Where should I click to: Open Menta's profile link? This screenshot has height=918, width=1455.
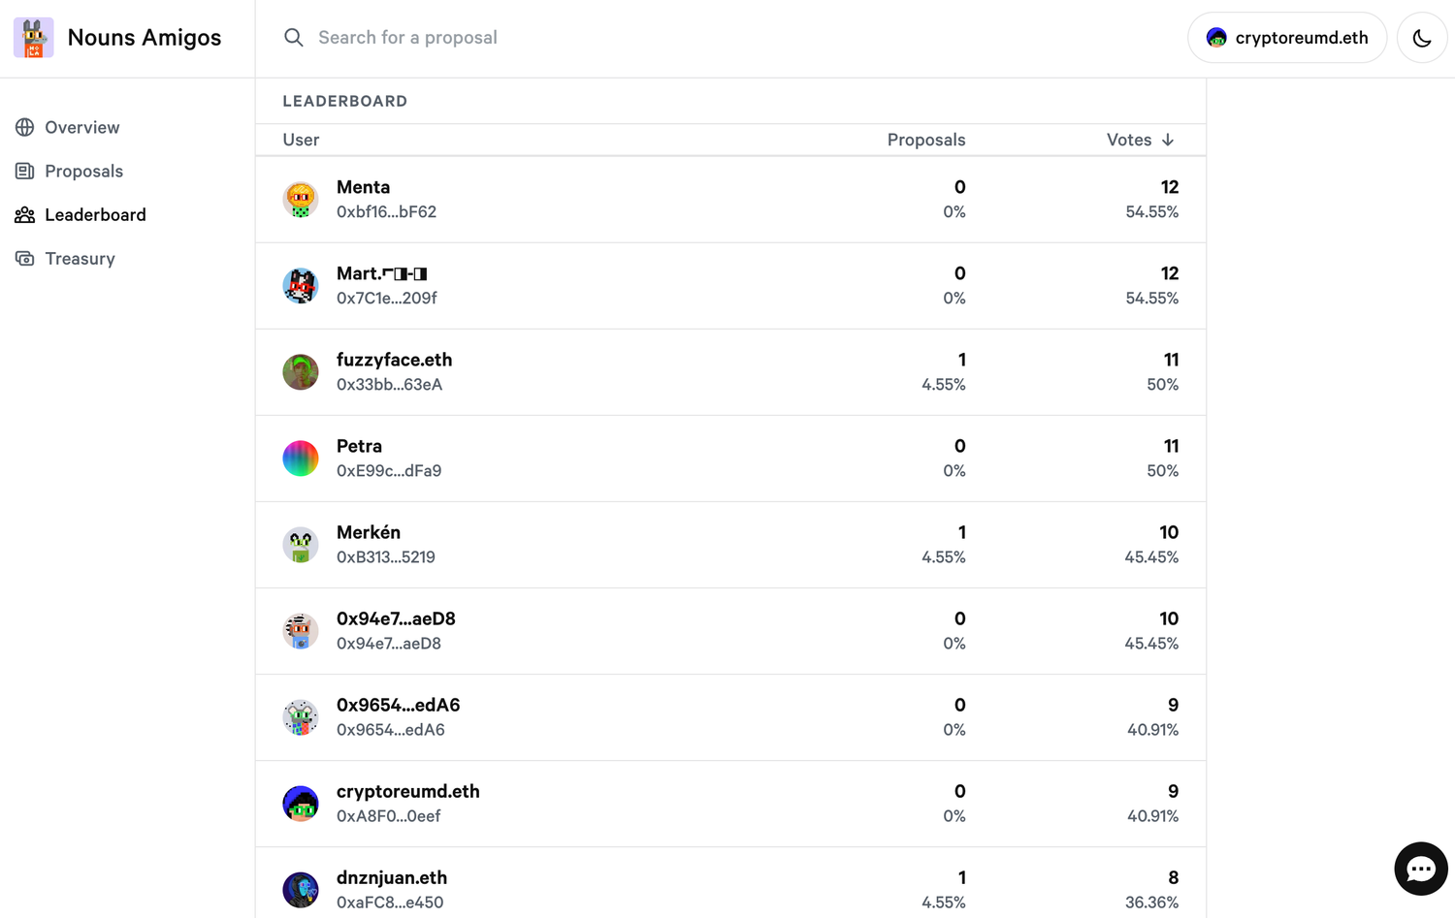pyautogui.click(x=363, y=187)
